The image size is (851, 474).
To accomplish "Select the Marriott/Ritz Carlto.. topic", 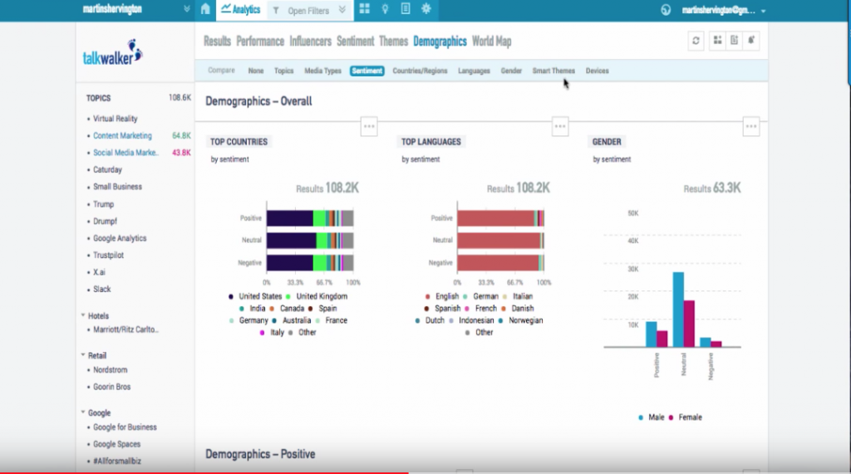I will click(x=125, y=330).
